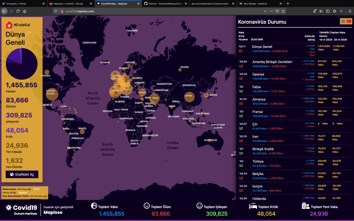Click the 83,666 Ölümler count
Viewport: 354px width, 221px height.
click(x=17, y=100)
